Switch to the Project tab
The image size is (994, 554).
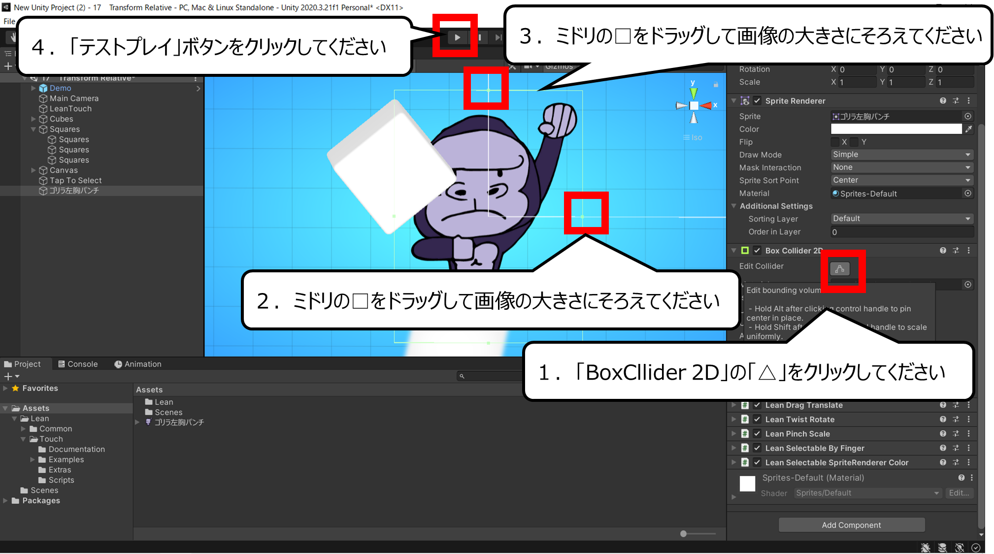coord(22,364)
